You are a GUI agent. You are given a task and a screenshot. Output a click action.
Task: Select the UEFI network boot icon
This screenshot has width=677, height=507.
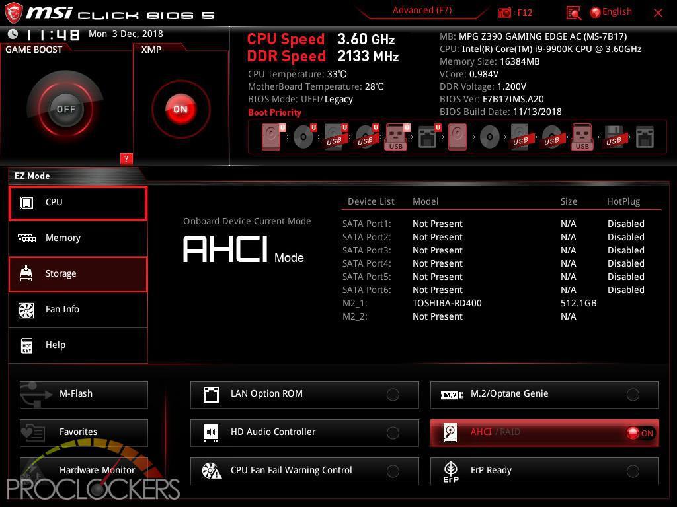tap(429, 137)
